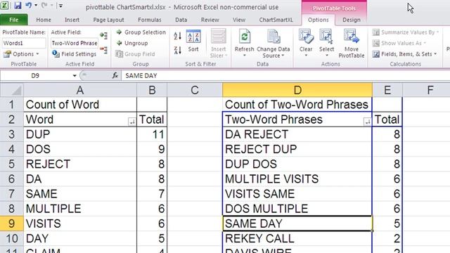450x253 pixels.
Task: Click the Name Box showing D9
Action: (x=36, y=76)
